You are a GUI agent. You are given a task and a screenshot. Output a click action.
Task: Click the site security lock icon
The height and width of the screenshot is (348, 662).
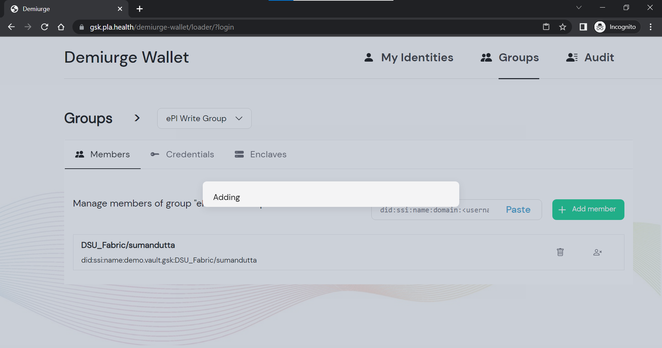[82, 27]
